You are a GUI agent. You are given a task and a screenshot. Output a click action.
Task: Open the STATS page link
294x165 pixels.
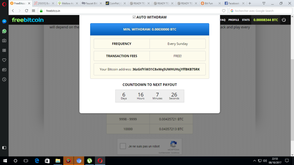pos(246,20)
